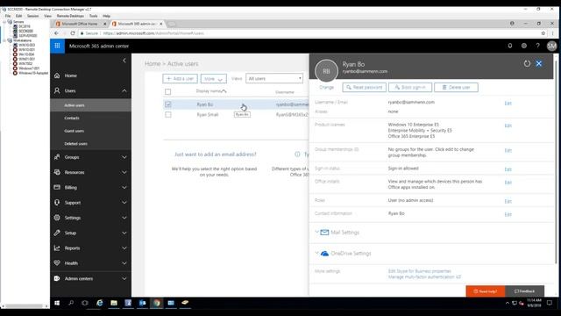Open the Action Center notification icon

[x=550, y=303]
